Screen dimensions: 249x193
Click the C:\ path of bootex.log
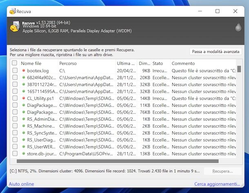[62, 71]
